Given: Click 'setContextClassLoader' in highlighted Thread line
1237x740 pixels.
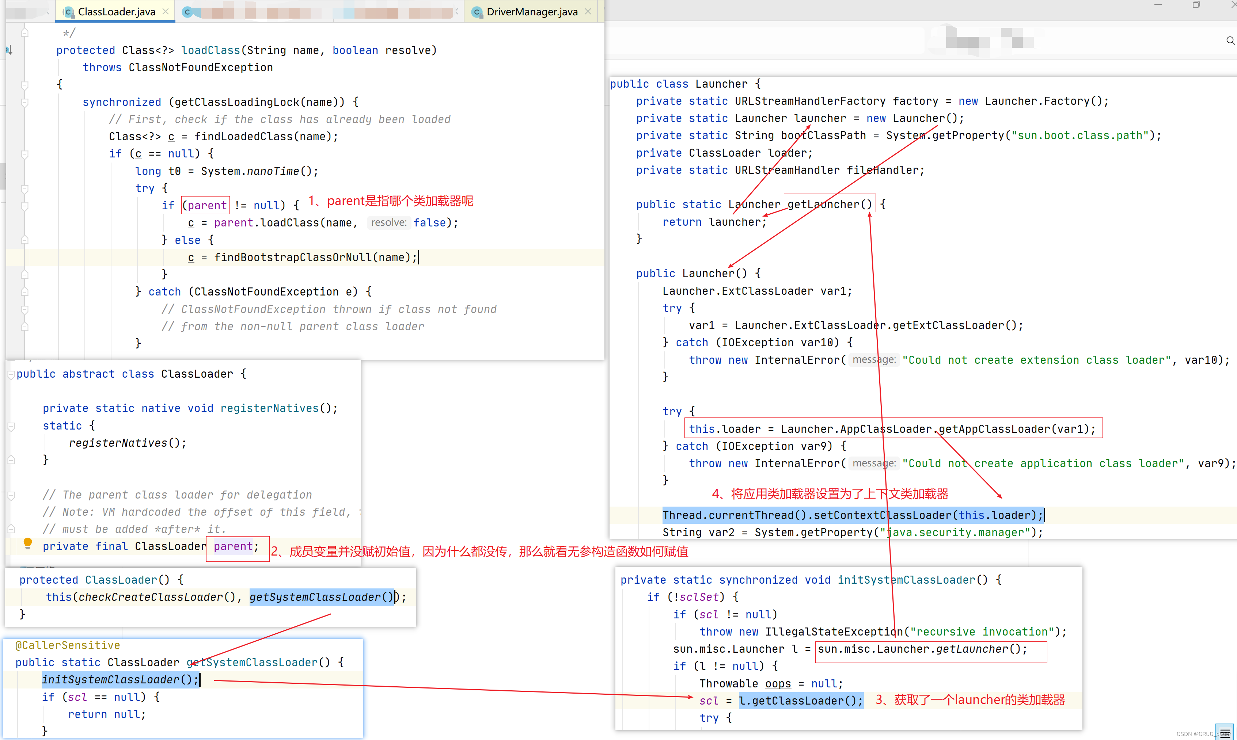Looking at the screenshot, I should pyautogui.click(x=883, y=515).
